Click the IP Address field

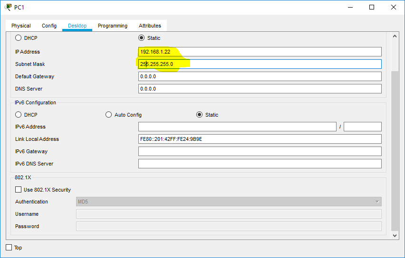click(260, 52)
